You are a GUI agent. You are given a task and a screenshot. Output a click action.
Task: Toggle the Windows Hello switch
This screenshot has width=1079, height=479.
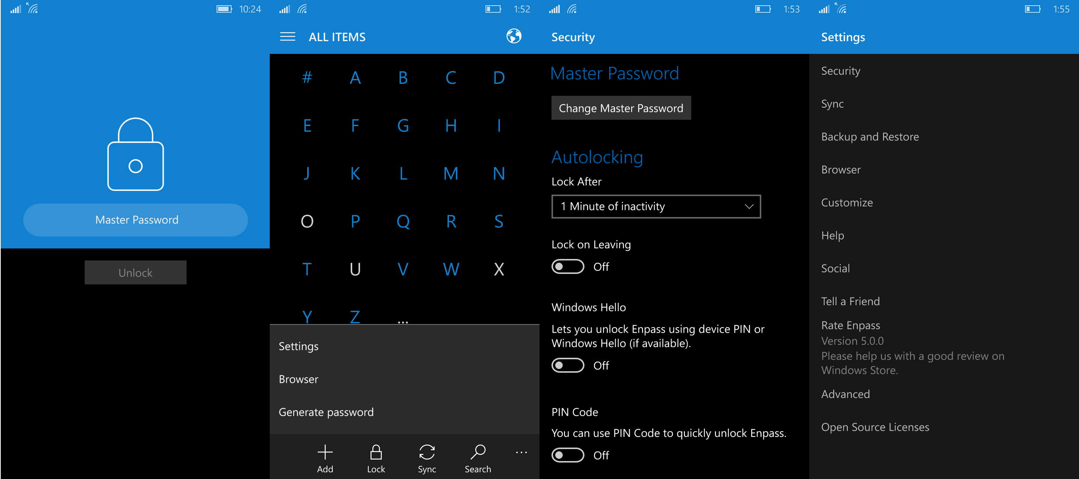click(568, 365)
